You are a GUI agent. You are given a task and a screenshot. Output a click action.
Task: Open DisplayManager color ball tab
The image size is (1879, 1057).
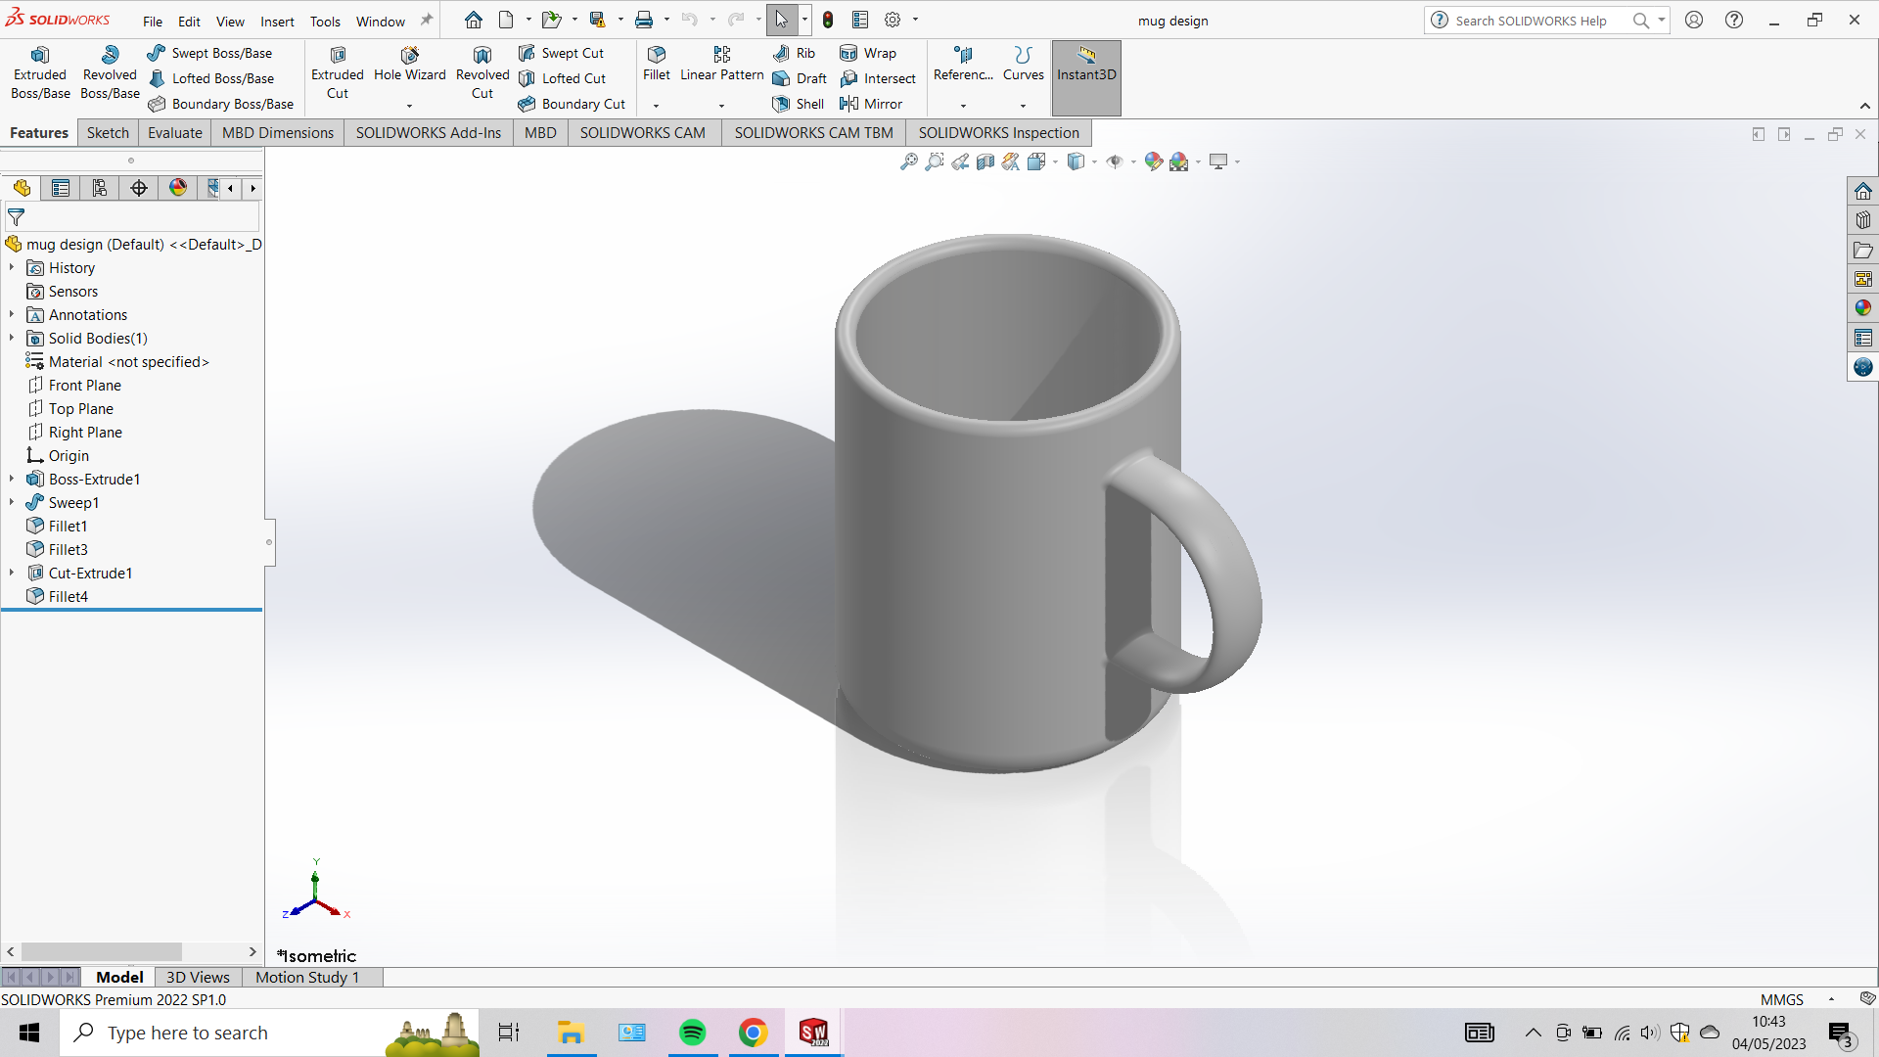tap(178, 188)
